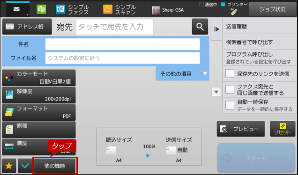Select 検索番号で呼び出す
This screenshot has height=175, width=298.
tap(260, 42)
